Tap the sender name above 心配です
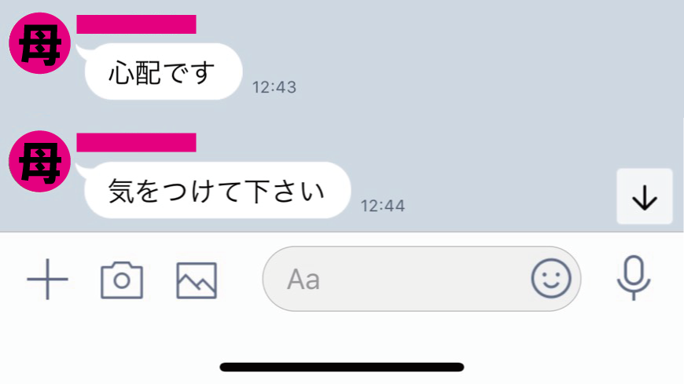684x384 pixels. coord(136,24)
